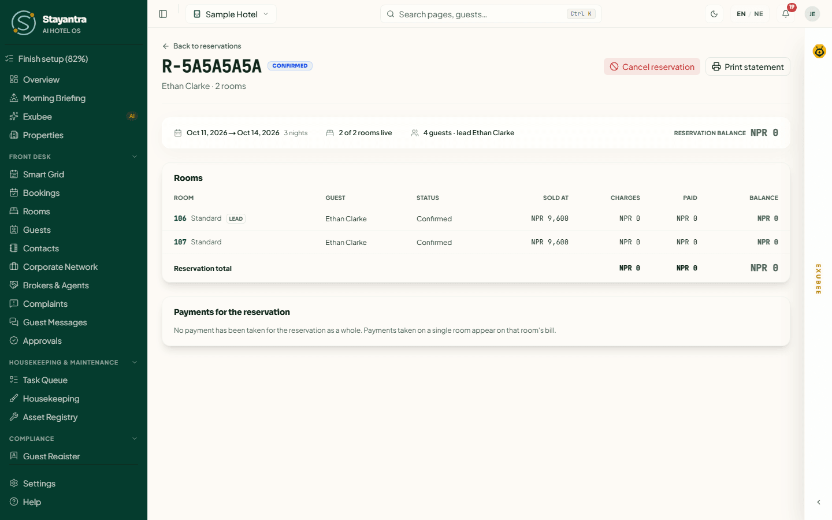
Task: Open Contacts icon in sidebar
Action: click(14, 248)
